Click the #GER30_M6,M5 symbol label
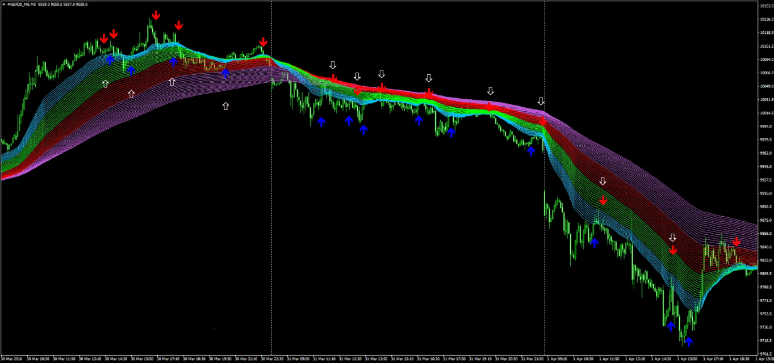The image size is (774, 363). point(22,4)
